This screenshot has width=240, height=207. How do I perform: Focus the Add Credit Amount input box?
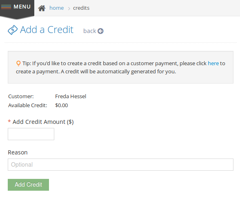click(31, 134)
